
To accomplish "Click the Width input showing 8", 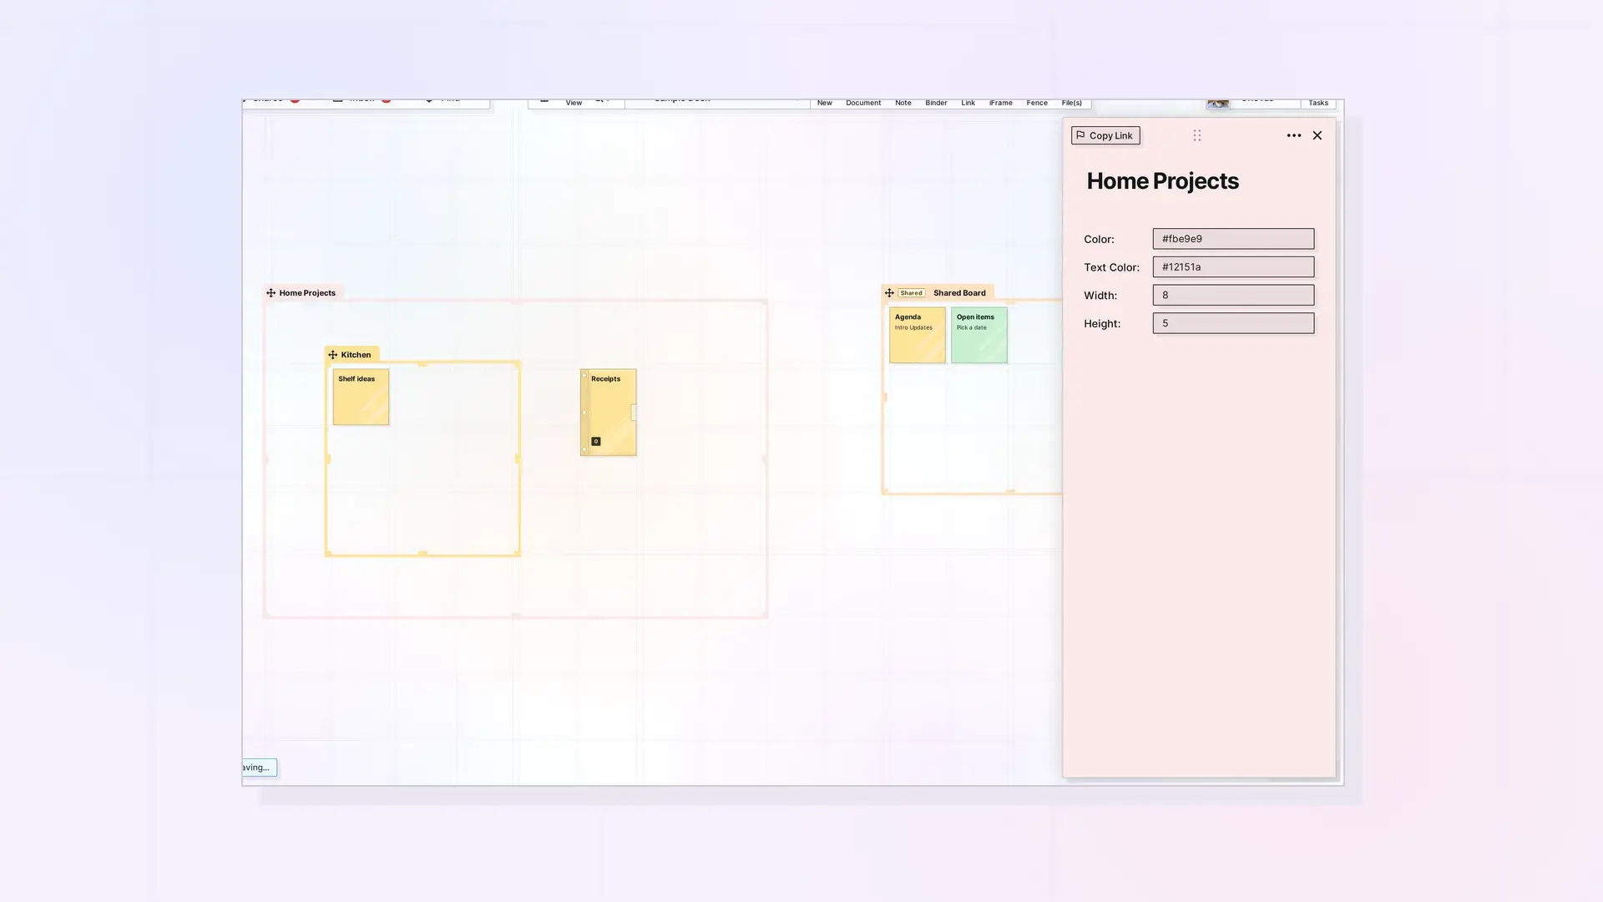I will click(1233, 295).
